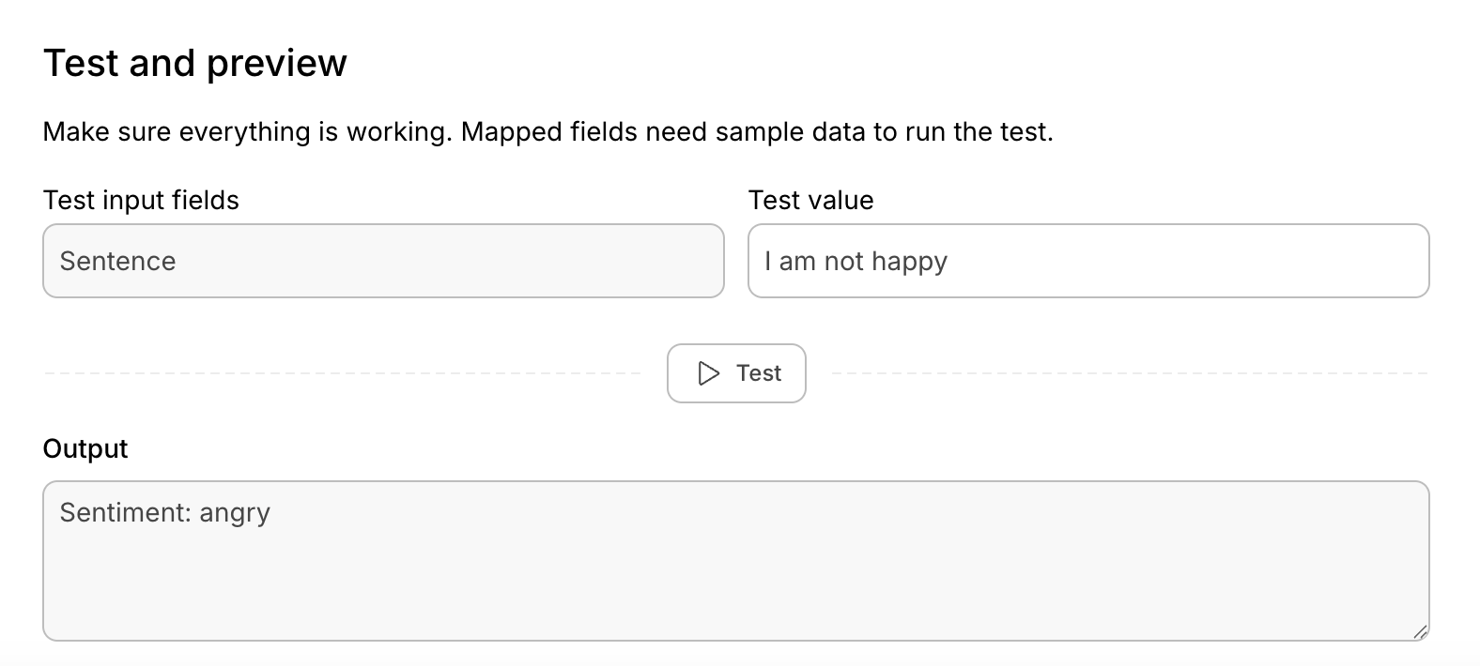The width and height of the screenshot is (1480, 666).
Task: Click the dashed divider left of Test
Action: click(x=342, y=373)
